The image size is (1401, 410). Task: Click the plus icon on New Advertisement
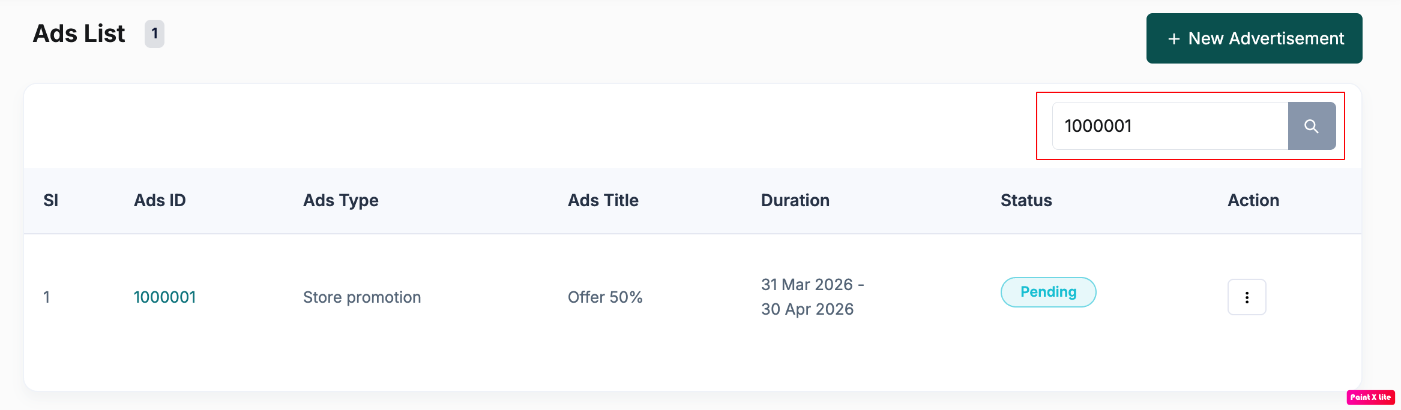[x=1174, y=39]
